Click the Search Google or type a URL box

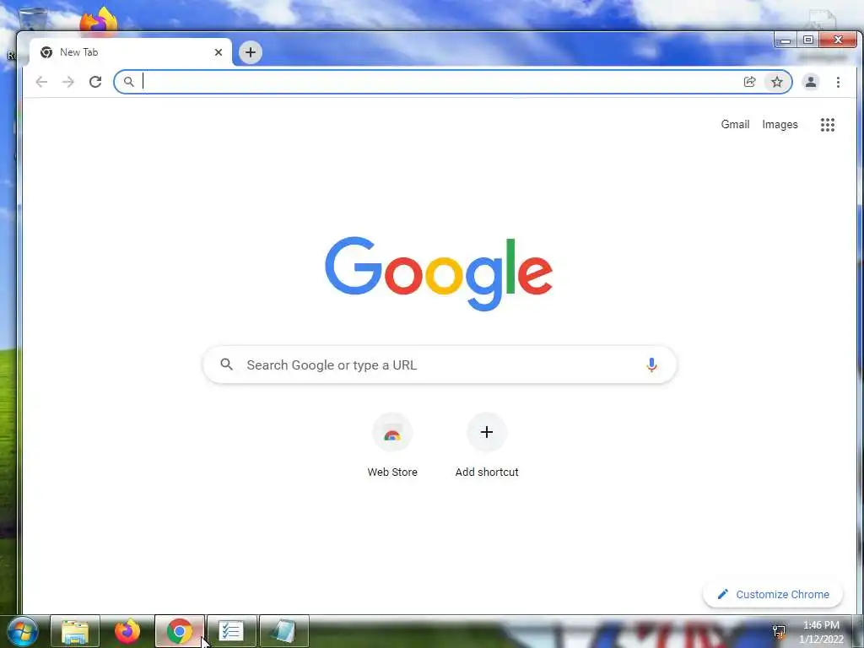click(x=439, y=364)
